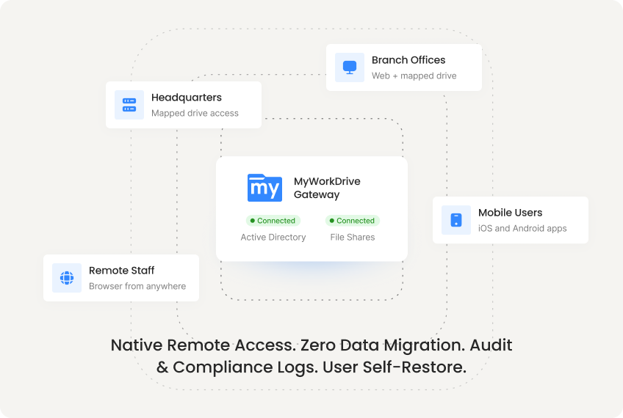
Task: Click the Remote Staff globe icon
Action: tap(67, 278)
